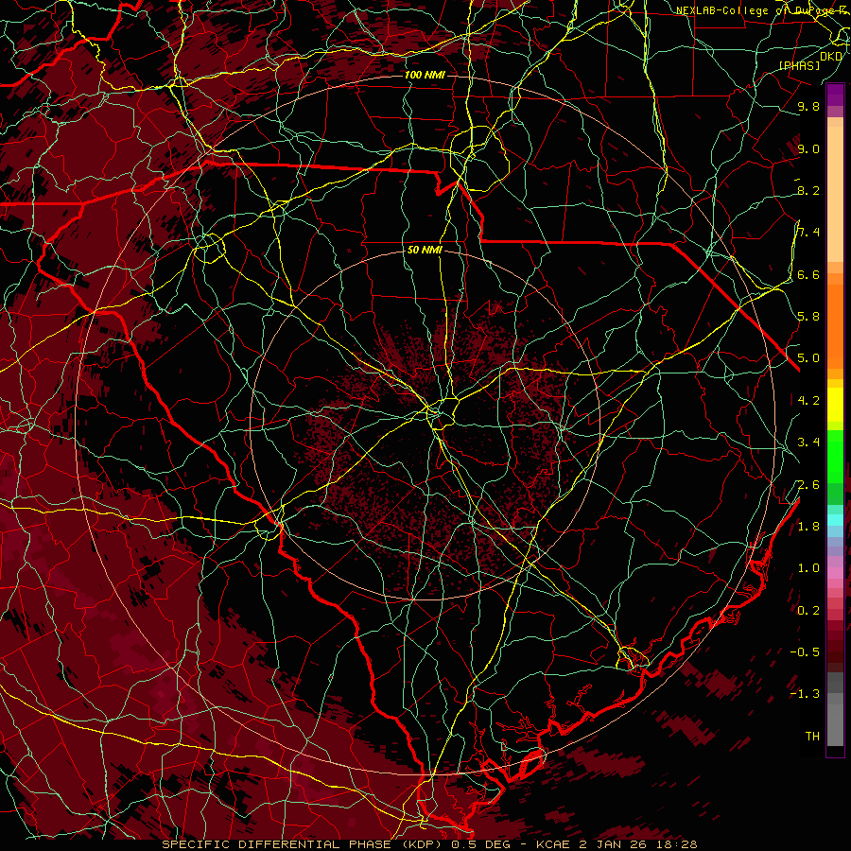The width and height of the screenshot is (851, 851).
Task: Click the cyan color scale segment
Action: pos(835,520)
